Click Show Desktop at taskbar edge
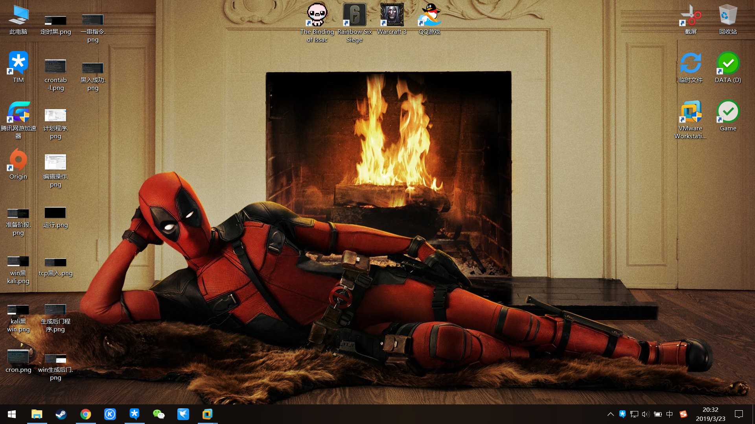The height and width of the screenshot is (424, 755). point(753,414)
